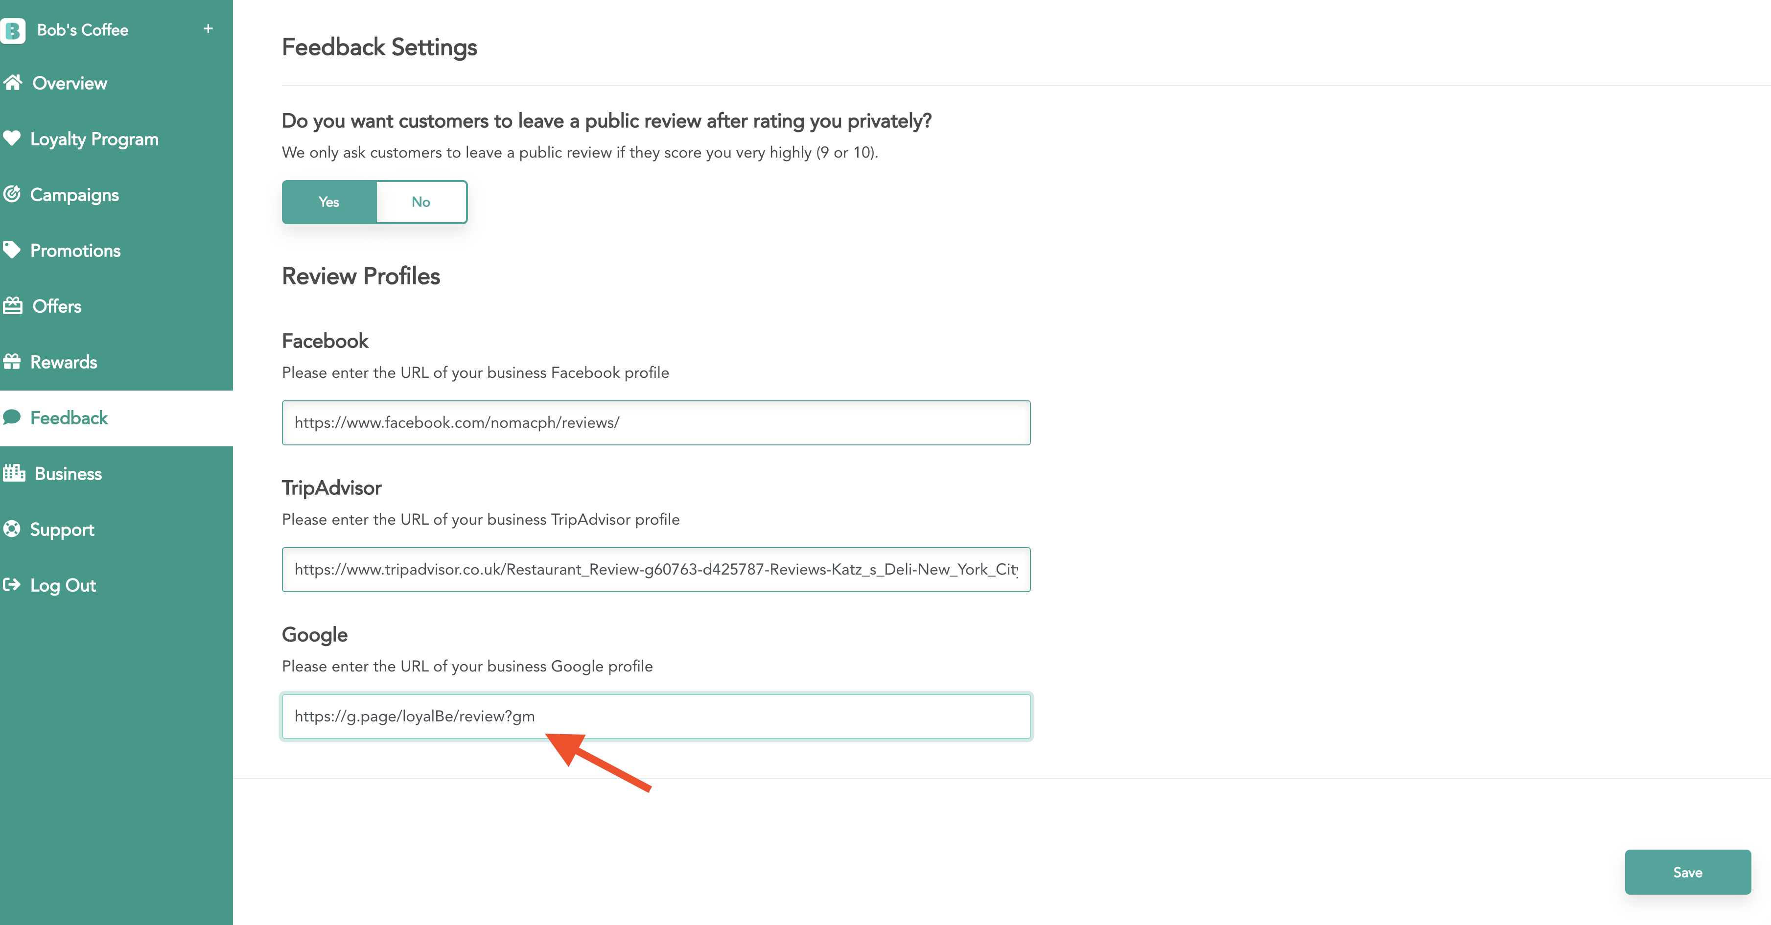
Task: Click the Campaigns target icon
Action: 12,194
